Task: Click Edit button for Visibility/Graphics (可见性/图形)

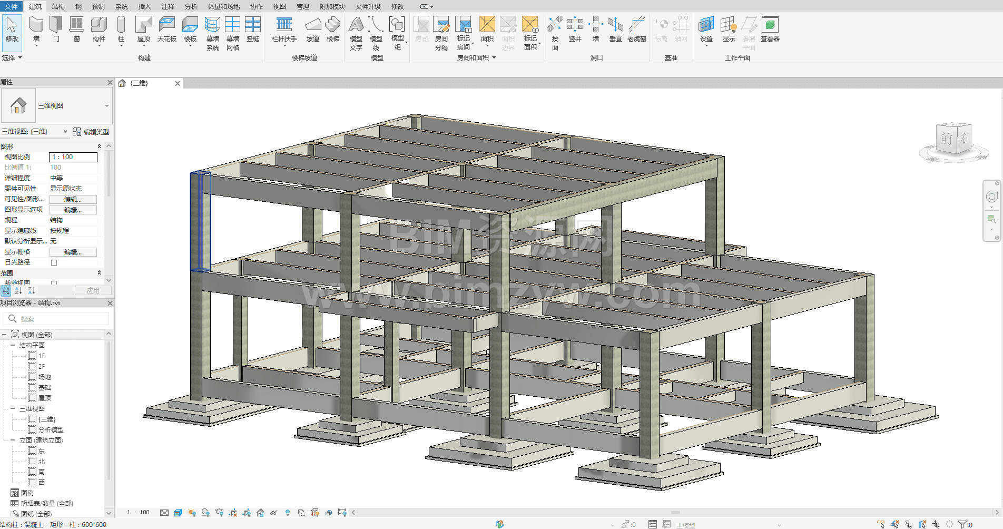Action: coord(73,199)
